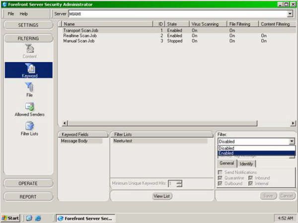
Task: Click the Save button
Action: [x=268, y=196]
